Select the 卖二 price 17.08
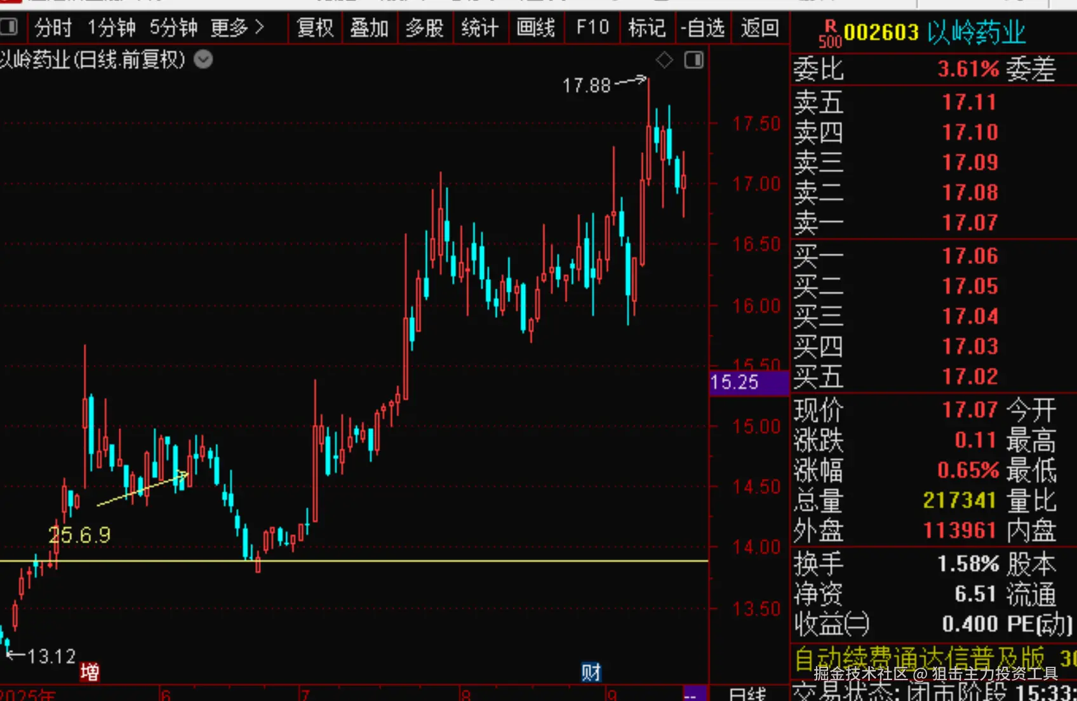 click(x=970, y=192)
